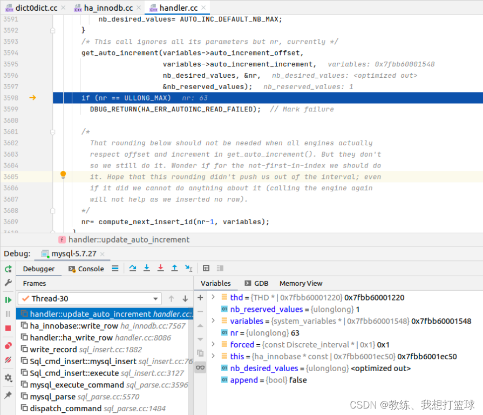Open the debug gear settings icon
Screen dimensions: 483x415
tap(8, 378)
